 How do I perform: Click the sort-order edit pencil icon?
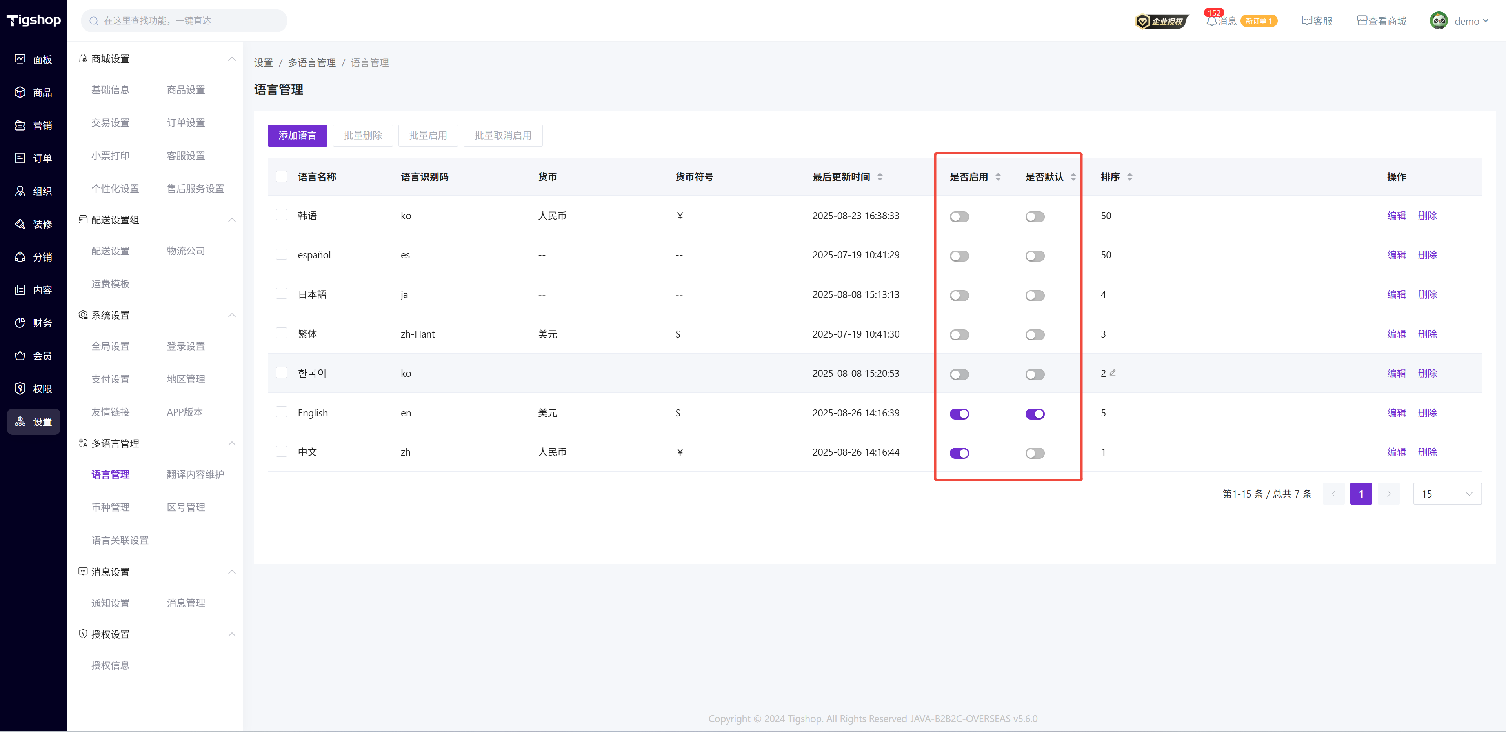(x=1113, y=372)
